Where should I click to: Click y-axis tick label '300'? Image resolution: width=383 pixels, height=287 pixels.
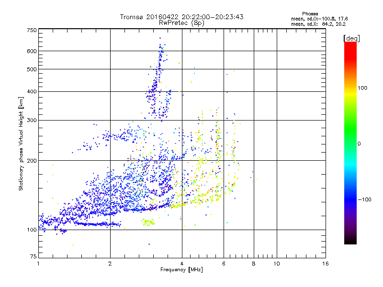click(x=32, y=121)
